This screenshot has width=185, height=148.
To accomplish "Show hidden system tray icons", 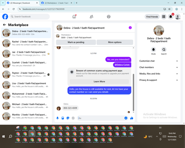I will coord(157,137).
